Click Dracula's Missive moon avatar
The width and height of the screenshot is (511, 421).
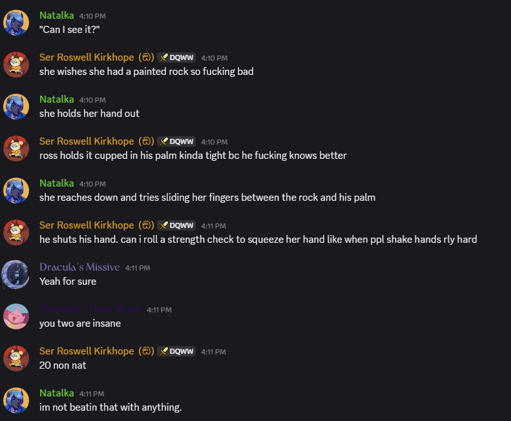tap(16, 274)
